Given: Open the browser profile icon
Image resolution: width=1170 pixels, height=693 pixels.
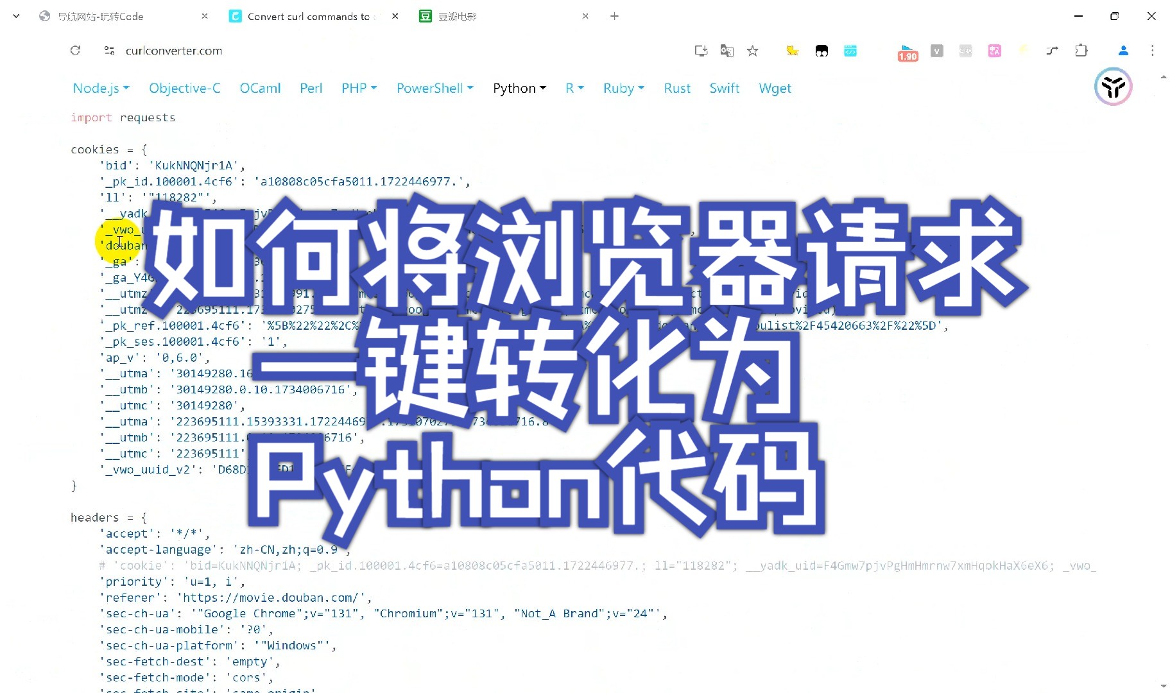Looking at the screenshot, I should point(1123,50).
